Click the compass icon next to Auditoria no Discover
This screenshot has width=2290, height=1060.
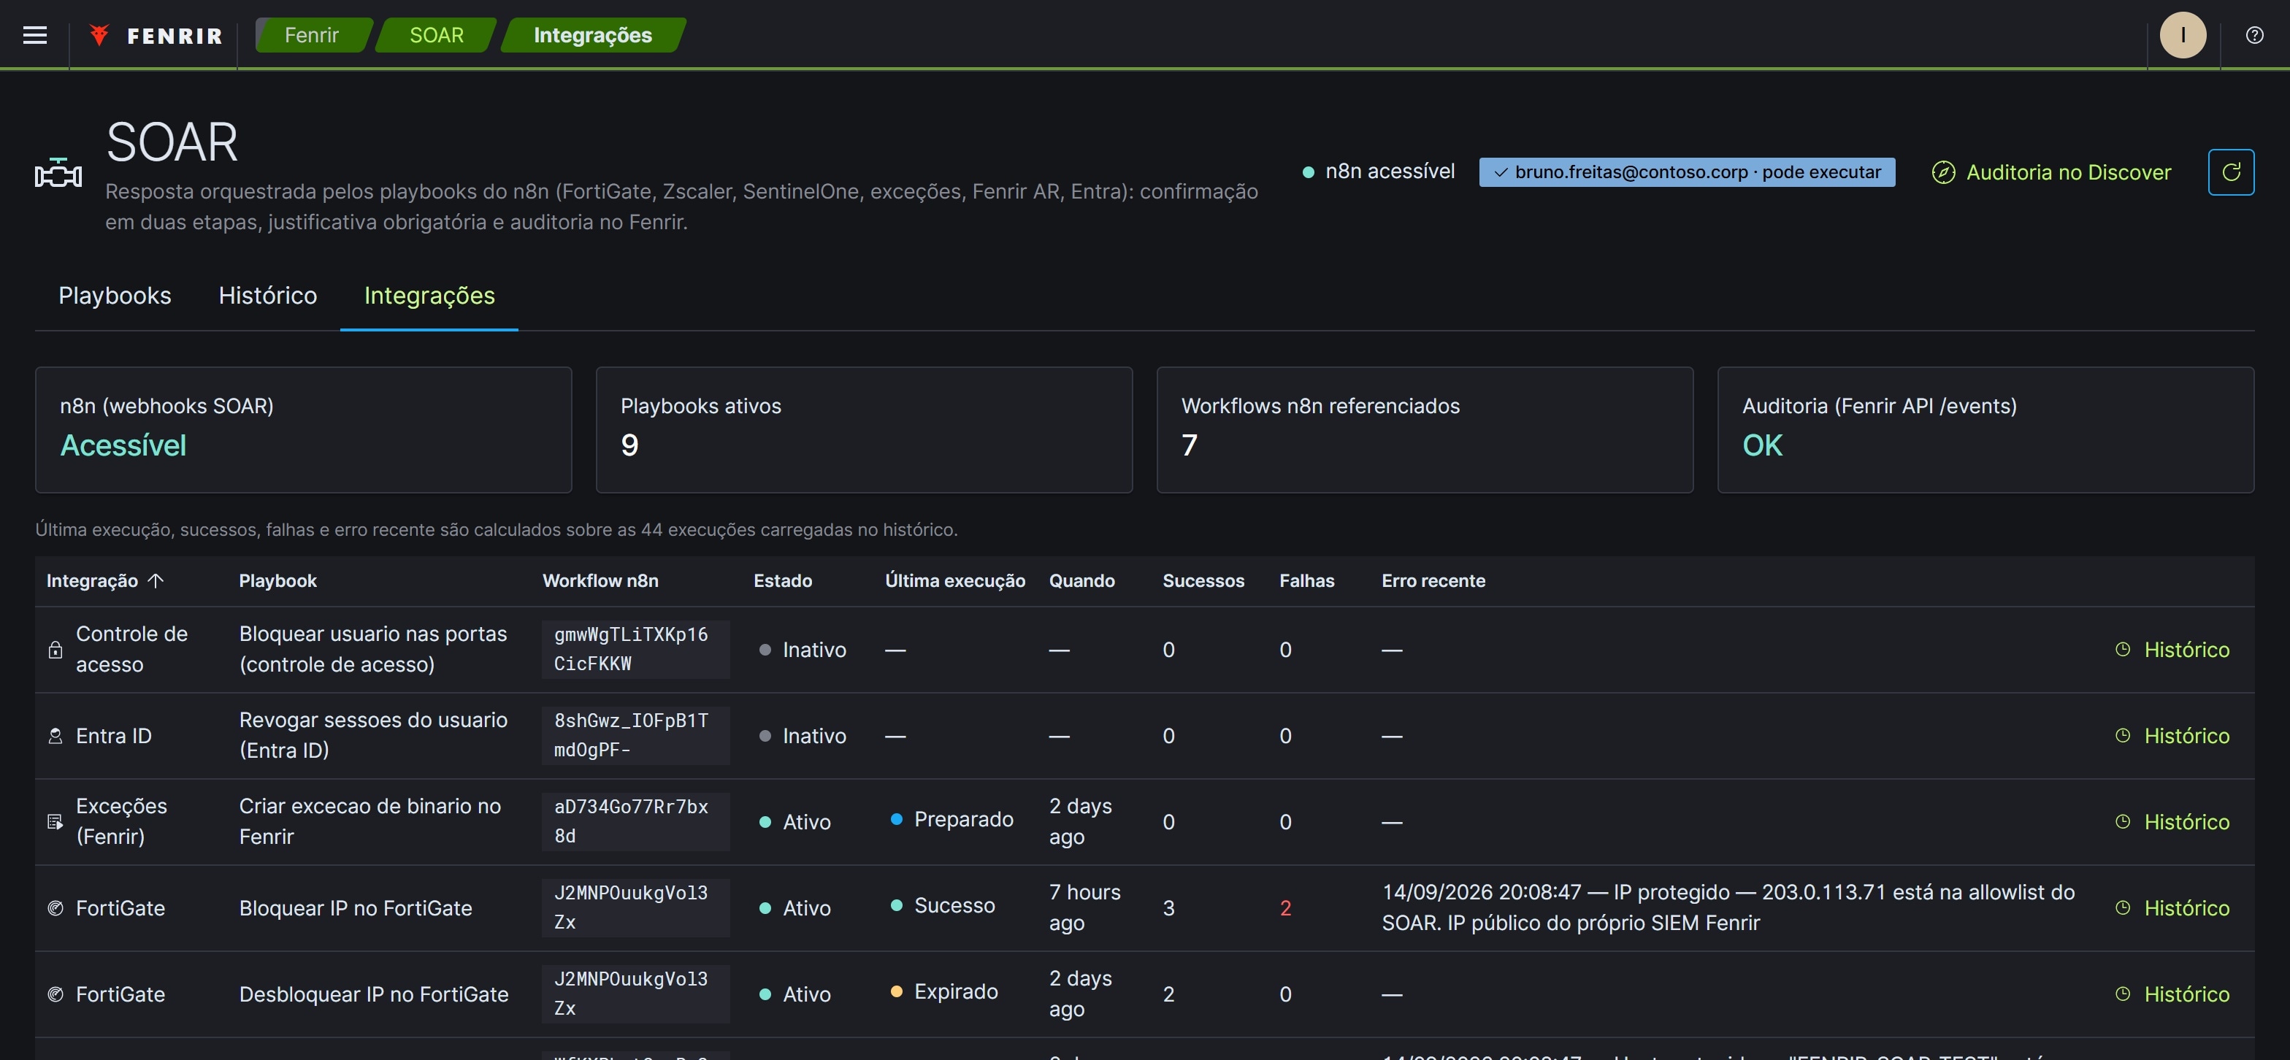(x=1943, y=172)
